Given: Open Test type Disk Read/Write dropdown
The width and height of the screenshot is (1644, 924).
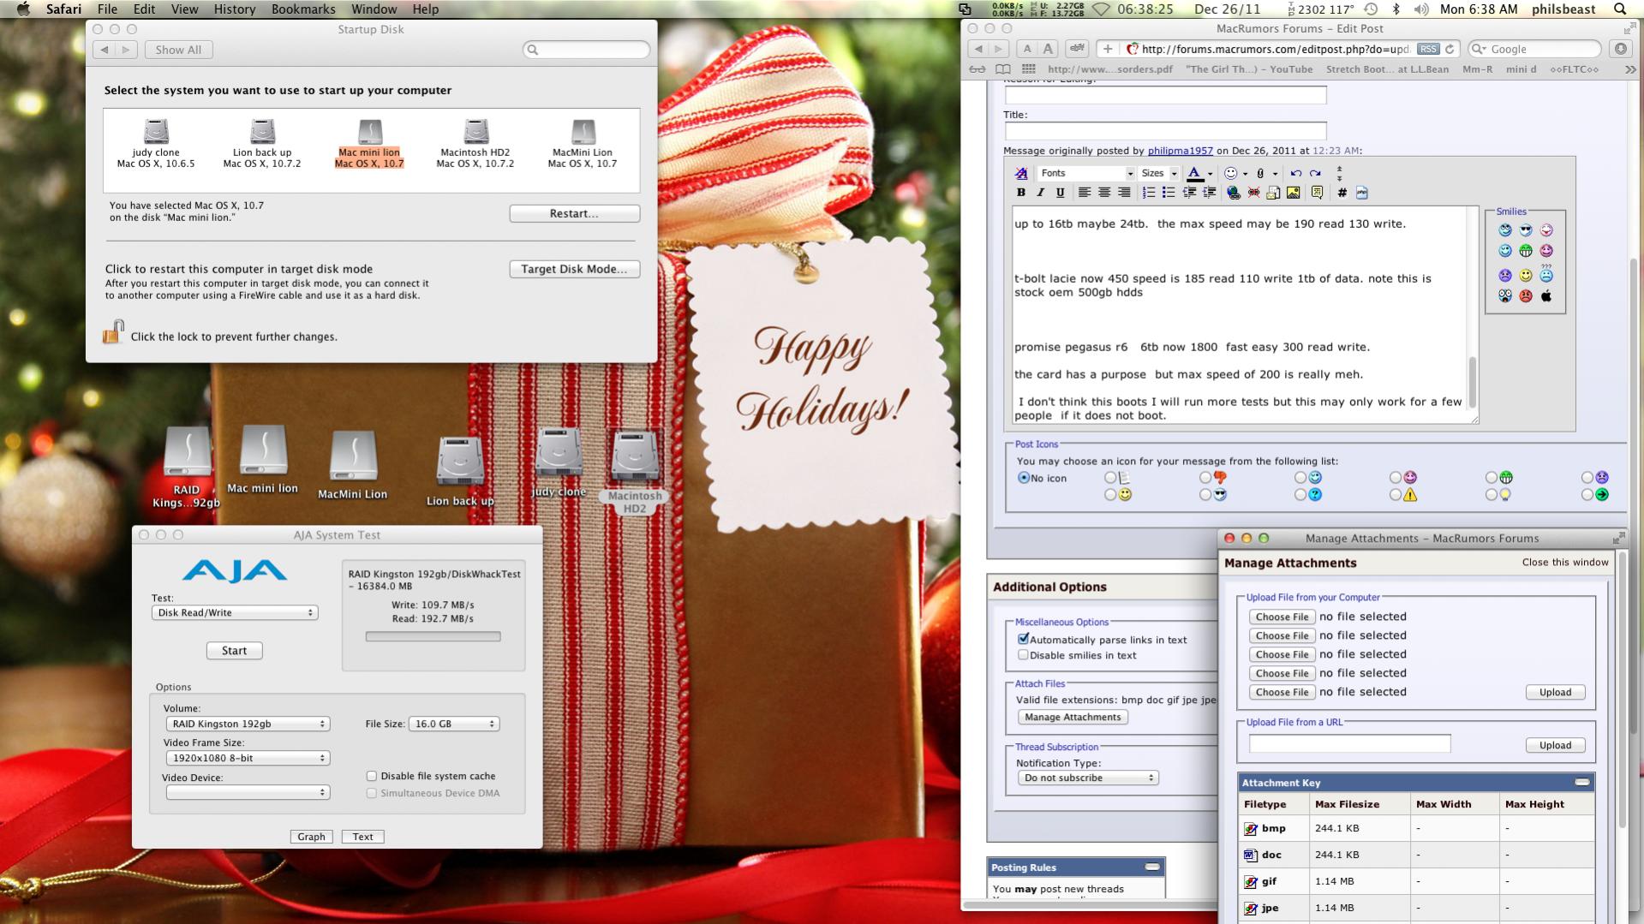Looking at the screenshot, I should click(235, 612).
